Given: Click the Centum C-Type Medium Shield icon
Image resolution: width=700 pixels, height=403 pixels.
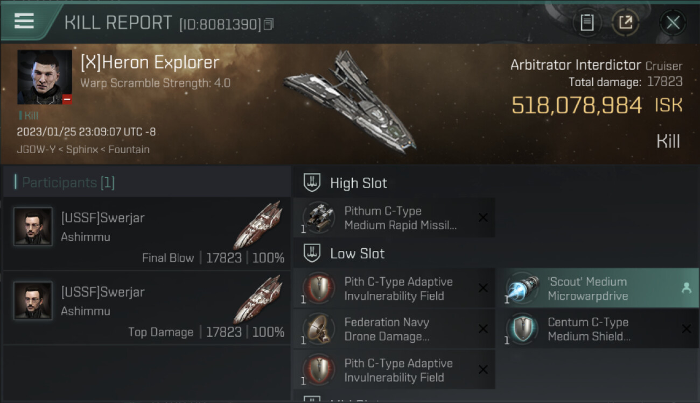Looking at the screenshot, I should [522, 329].
